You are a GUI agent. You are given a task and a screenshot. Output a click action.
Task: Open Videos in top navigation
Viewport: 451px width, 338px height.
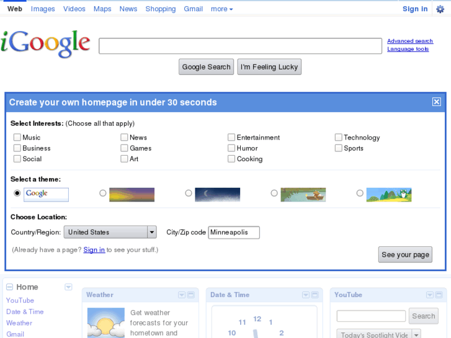pos(74,9)
